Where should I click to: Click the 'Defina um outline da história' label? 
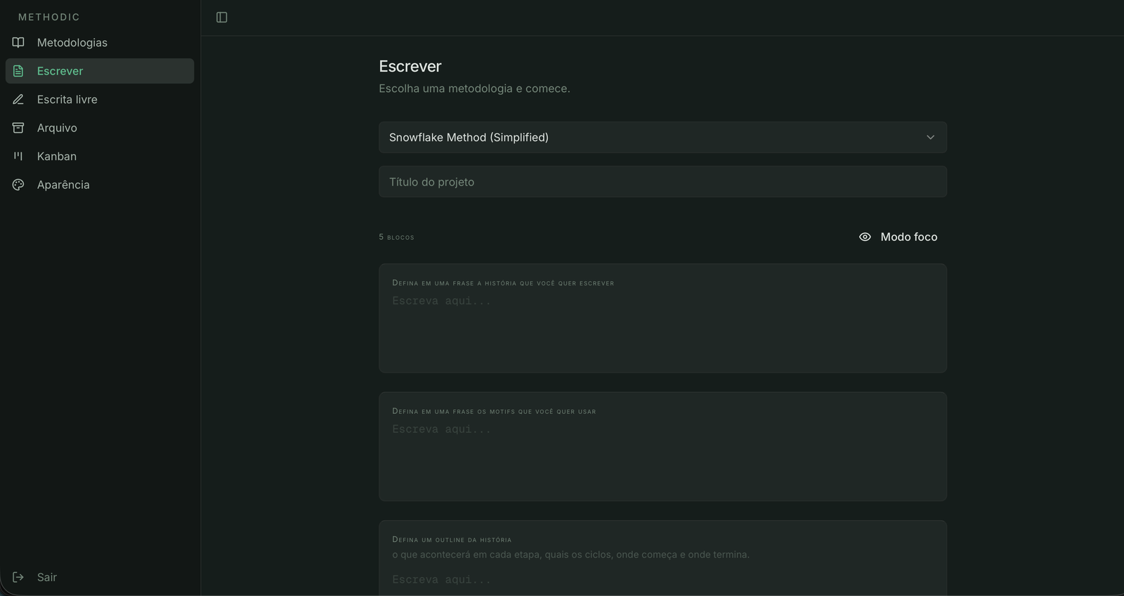click(452, 540)
